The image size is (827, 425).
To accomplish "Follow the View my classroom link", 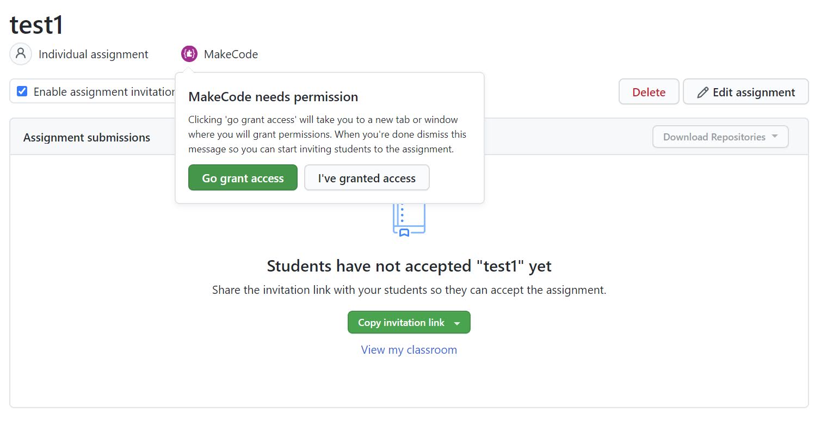I will pos(409,350).
